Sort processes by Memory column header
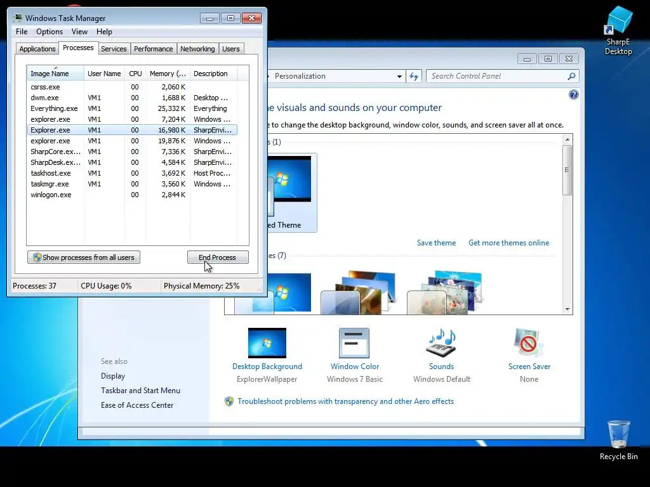The height and width of the screenshot is (487, 650). pyautogui.click(x=168, y=74)
